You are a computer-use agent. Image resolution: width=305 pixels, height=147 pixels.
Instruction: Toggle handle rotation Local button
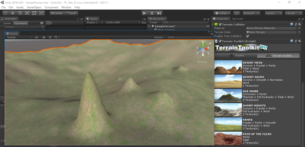(x=71, y=13)
